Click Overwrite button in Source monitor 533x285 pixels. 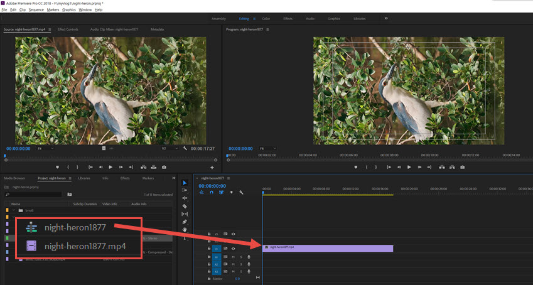pyautogui.click(x=154, y=168)
